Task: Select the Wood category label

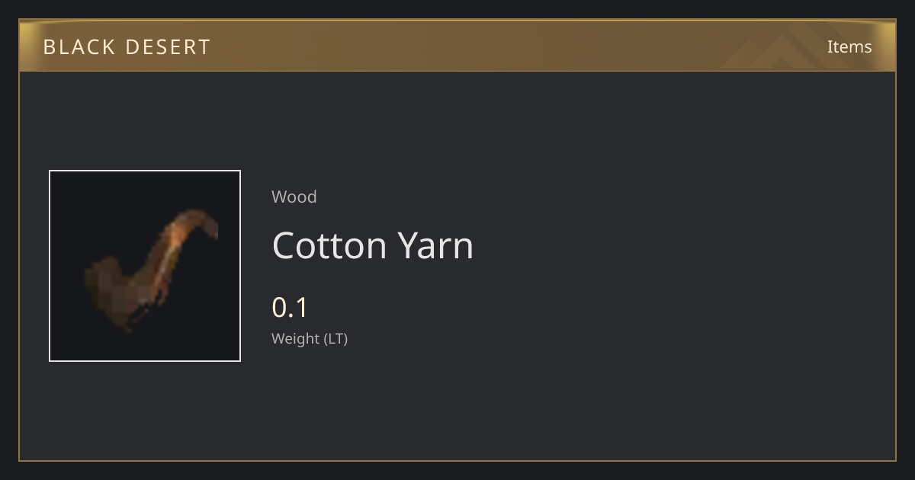Action: point(294,197)
